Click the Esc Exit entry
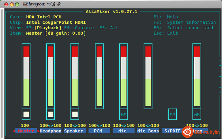This screenshot has width=222, height=139. click(x=166, y=33)
